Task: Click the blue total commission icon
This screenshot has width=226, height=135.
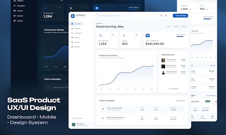Action: pyautogui.click(x=148, y=35)
